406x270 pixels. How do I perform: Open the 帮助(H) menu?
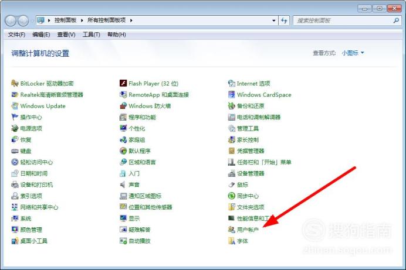coord(117,35)
